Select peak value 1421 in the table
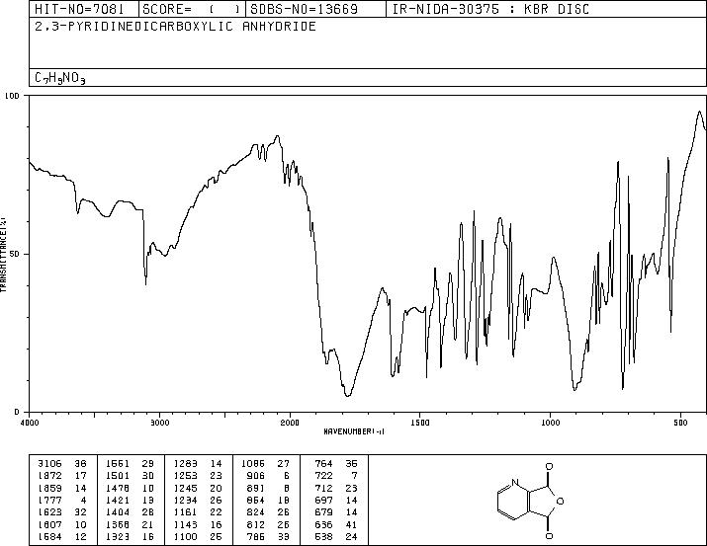 tap(118, 500)
